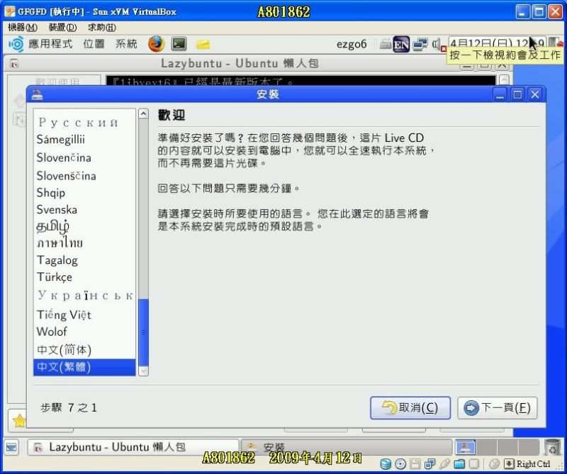Open the 位置 panel menu
Image resolution: width=567 pixels, height=474 pixels.
pyautogui.click(x=94, y=44)
